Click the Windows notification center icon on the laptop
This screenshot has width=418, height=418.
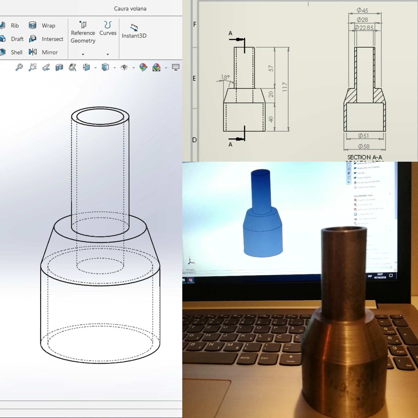pyautogui.click(x=391, y=275)
